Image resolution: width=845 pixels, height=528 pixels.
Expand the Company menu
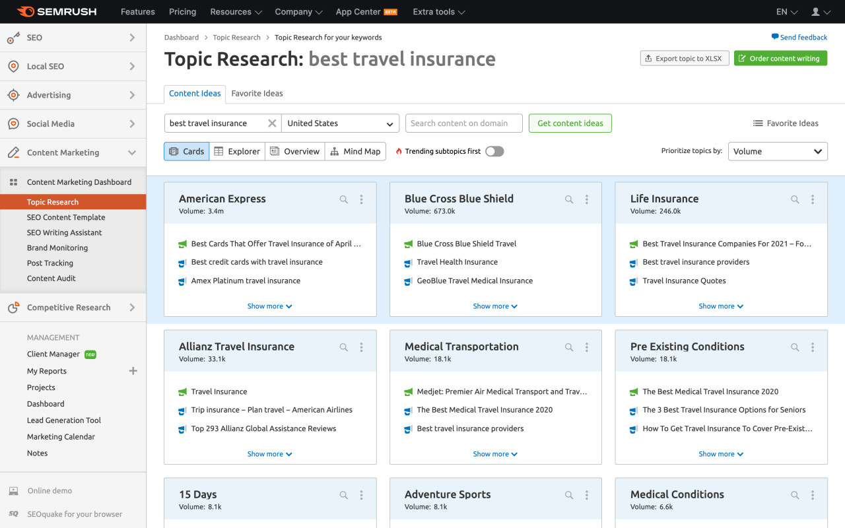tap(298, 12)
